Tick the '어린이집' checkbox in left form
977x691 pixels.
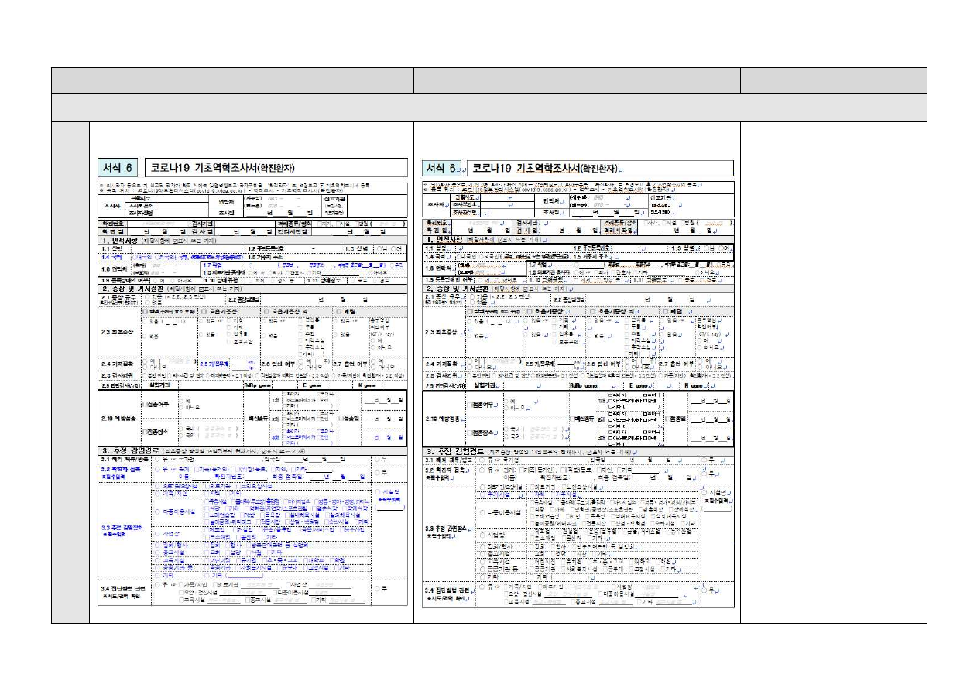point(207,560)
